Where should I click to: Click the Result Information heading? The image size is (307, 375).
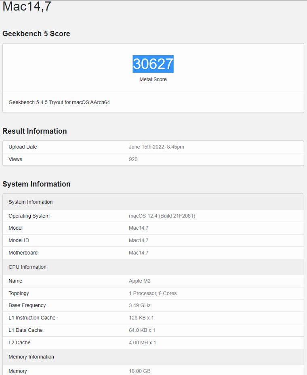point(34,131)
